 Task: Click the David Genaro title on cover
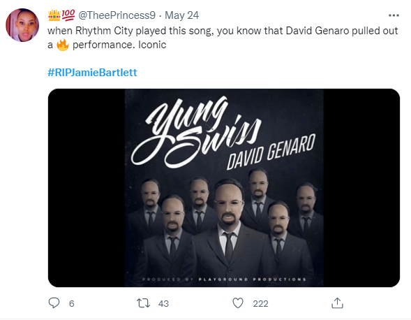[x=271, y=152]
